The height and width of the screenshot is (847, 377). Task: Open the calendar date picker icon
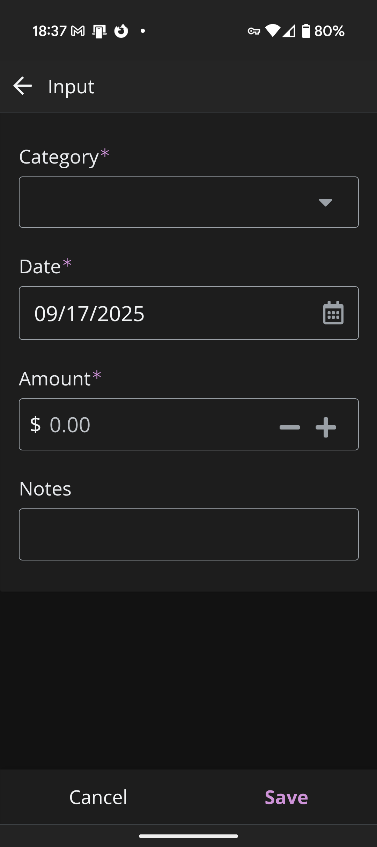[x=333, y=313]
